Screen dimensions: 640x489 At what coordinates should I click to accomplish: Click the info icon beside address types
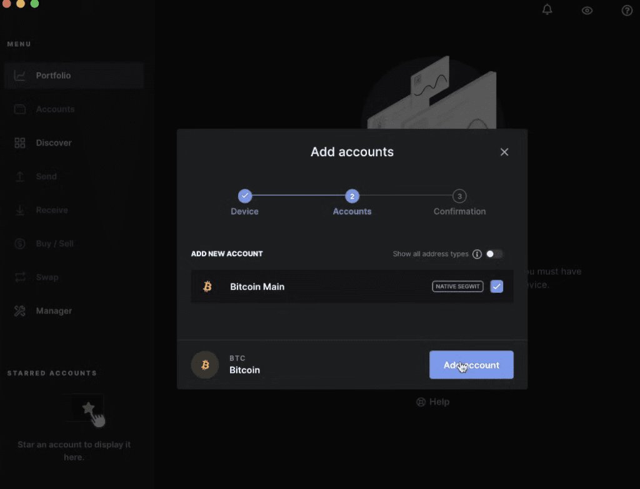[x=477, y=254]
